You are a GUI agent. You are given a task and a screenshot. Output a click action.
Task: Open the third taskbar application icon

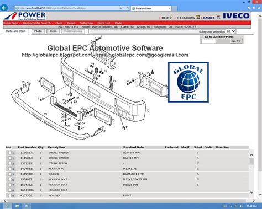pos(27,206)
